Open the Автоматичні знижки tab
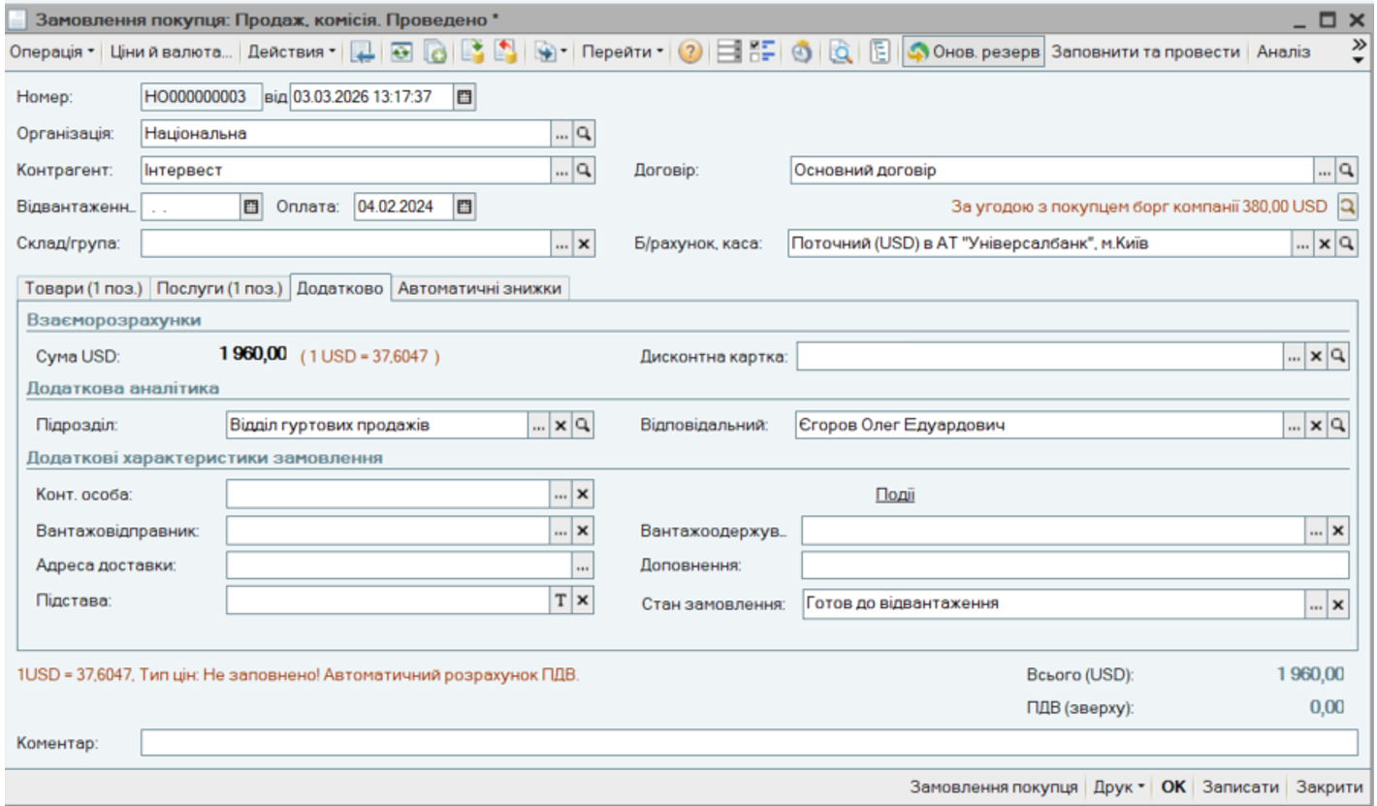The width and height of the screenshot is (1377, 806). point(480,288)
